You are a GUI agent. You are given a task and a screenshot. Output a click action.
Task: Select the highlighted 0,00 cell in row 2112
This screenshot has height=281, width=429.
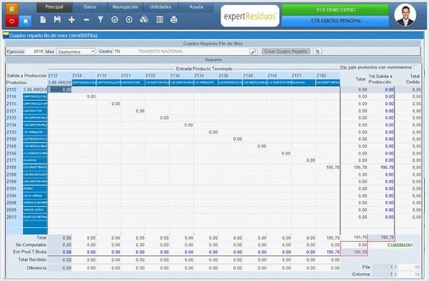[59, 90]
